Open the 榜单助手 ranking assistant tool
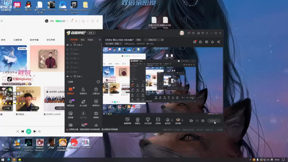 (96, 103)
